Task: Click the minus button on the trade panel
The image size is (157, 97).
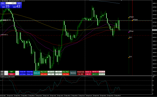Action: [2, 74]
